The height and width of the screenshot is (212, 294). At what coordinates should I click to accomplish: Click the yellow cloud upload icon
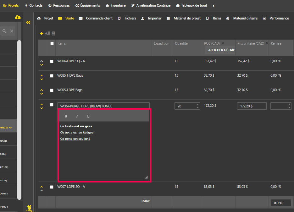[x=18, y=17]
